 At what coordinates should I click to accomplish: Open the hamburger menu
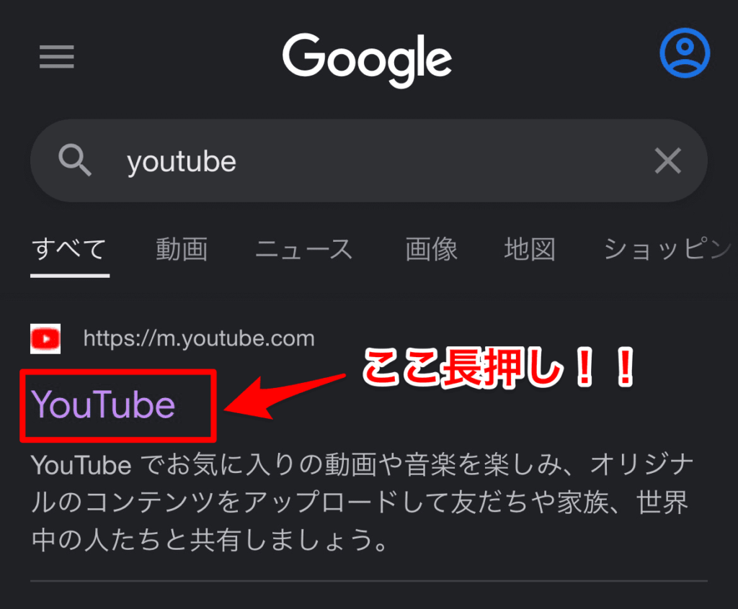[x=56, y=56]
